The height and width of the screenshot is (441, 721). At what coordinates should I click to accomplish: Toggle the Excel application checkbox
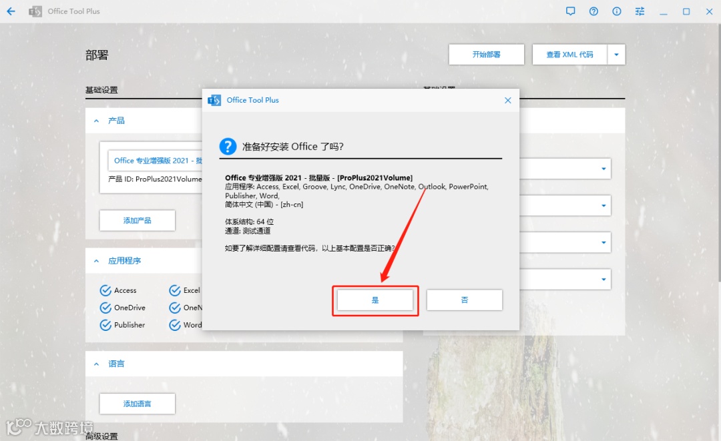[x=175, y=290]
